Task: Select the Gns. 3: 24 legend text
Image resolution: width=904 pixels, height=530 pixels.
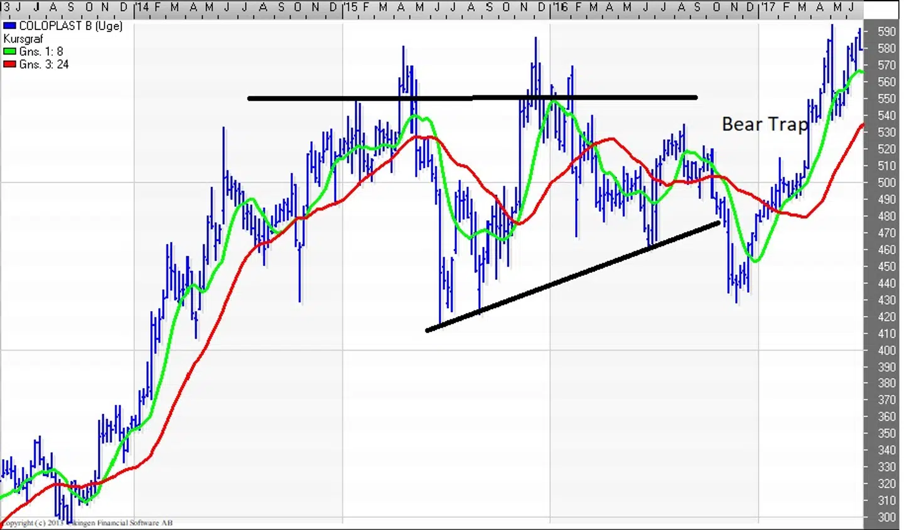Action: point(44,65)
